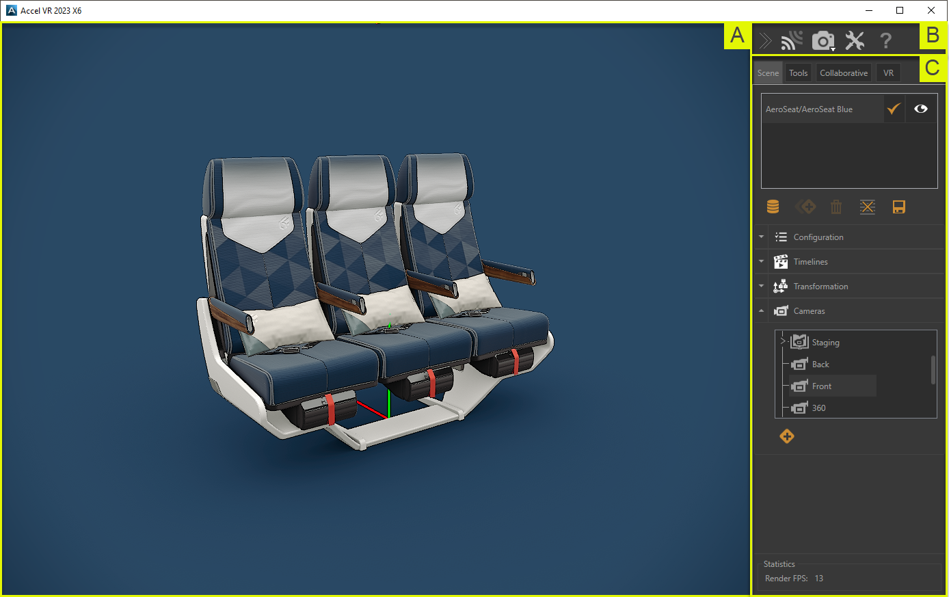Select the AeroSeat/AeroSeat Blue model row
Image resolution: width=949 pixels, height=597 pixels.
coord(823,109)
